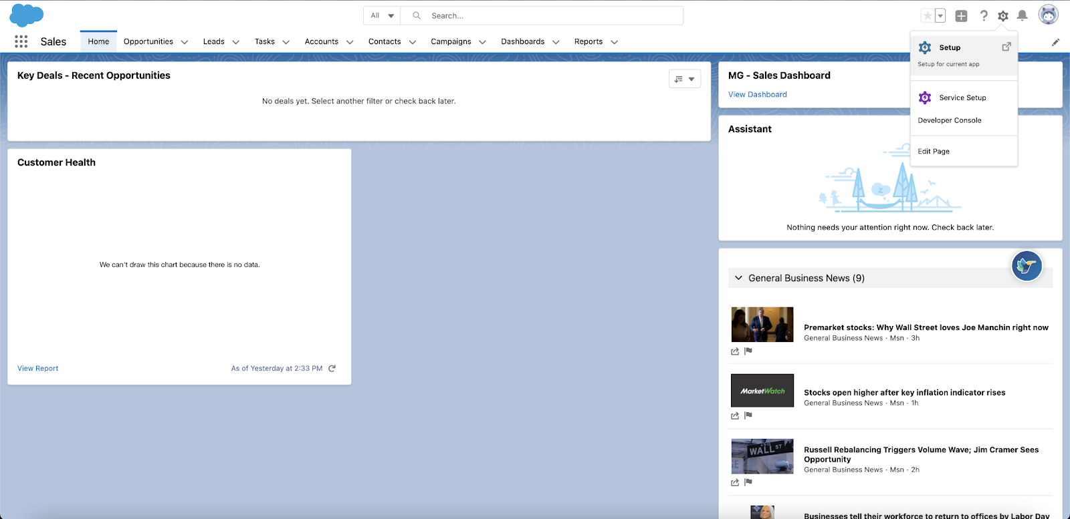The height and width of the screenshot is (519, 1070).
Task: Share the Premarket stocks news article
Action: (x=735, y=351)
